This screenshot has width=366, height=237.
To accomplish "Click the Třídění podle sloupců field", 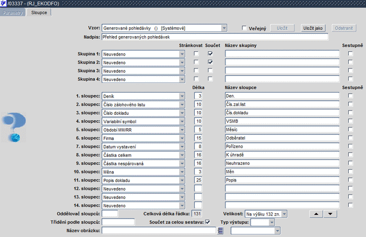I will click(118, 222).
